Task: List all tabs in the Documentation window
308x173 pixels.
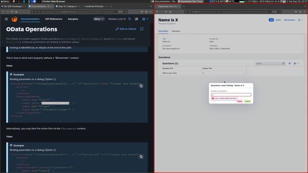Action: pos(151,6)
